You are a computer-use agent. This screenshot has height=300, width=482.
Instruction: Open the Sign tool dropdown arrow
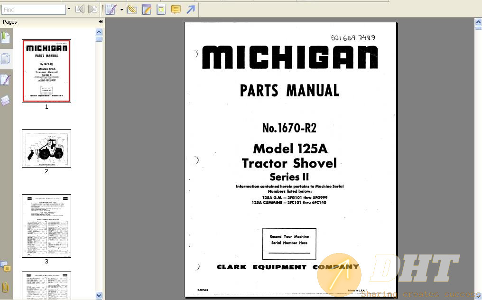(122, 10)
